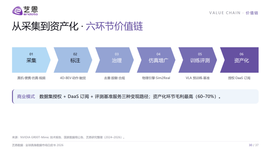Image resolution: width=271 pixels, height=151 pixels.
Task: Select the '02 标注' chevron step
Action: pos(73,60)
